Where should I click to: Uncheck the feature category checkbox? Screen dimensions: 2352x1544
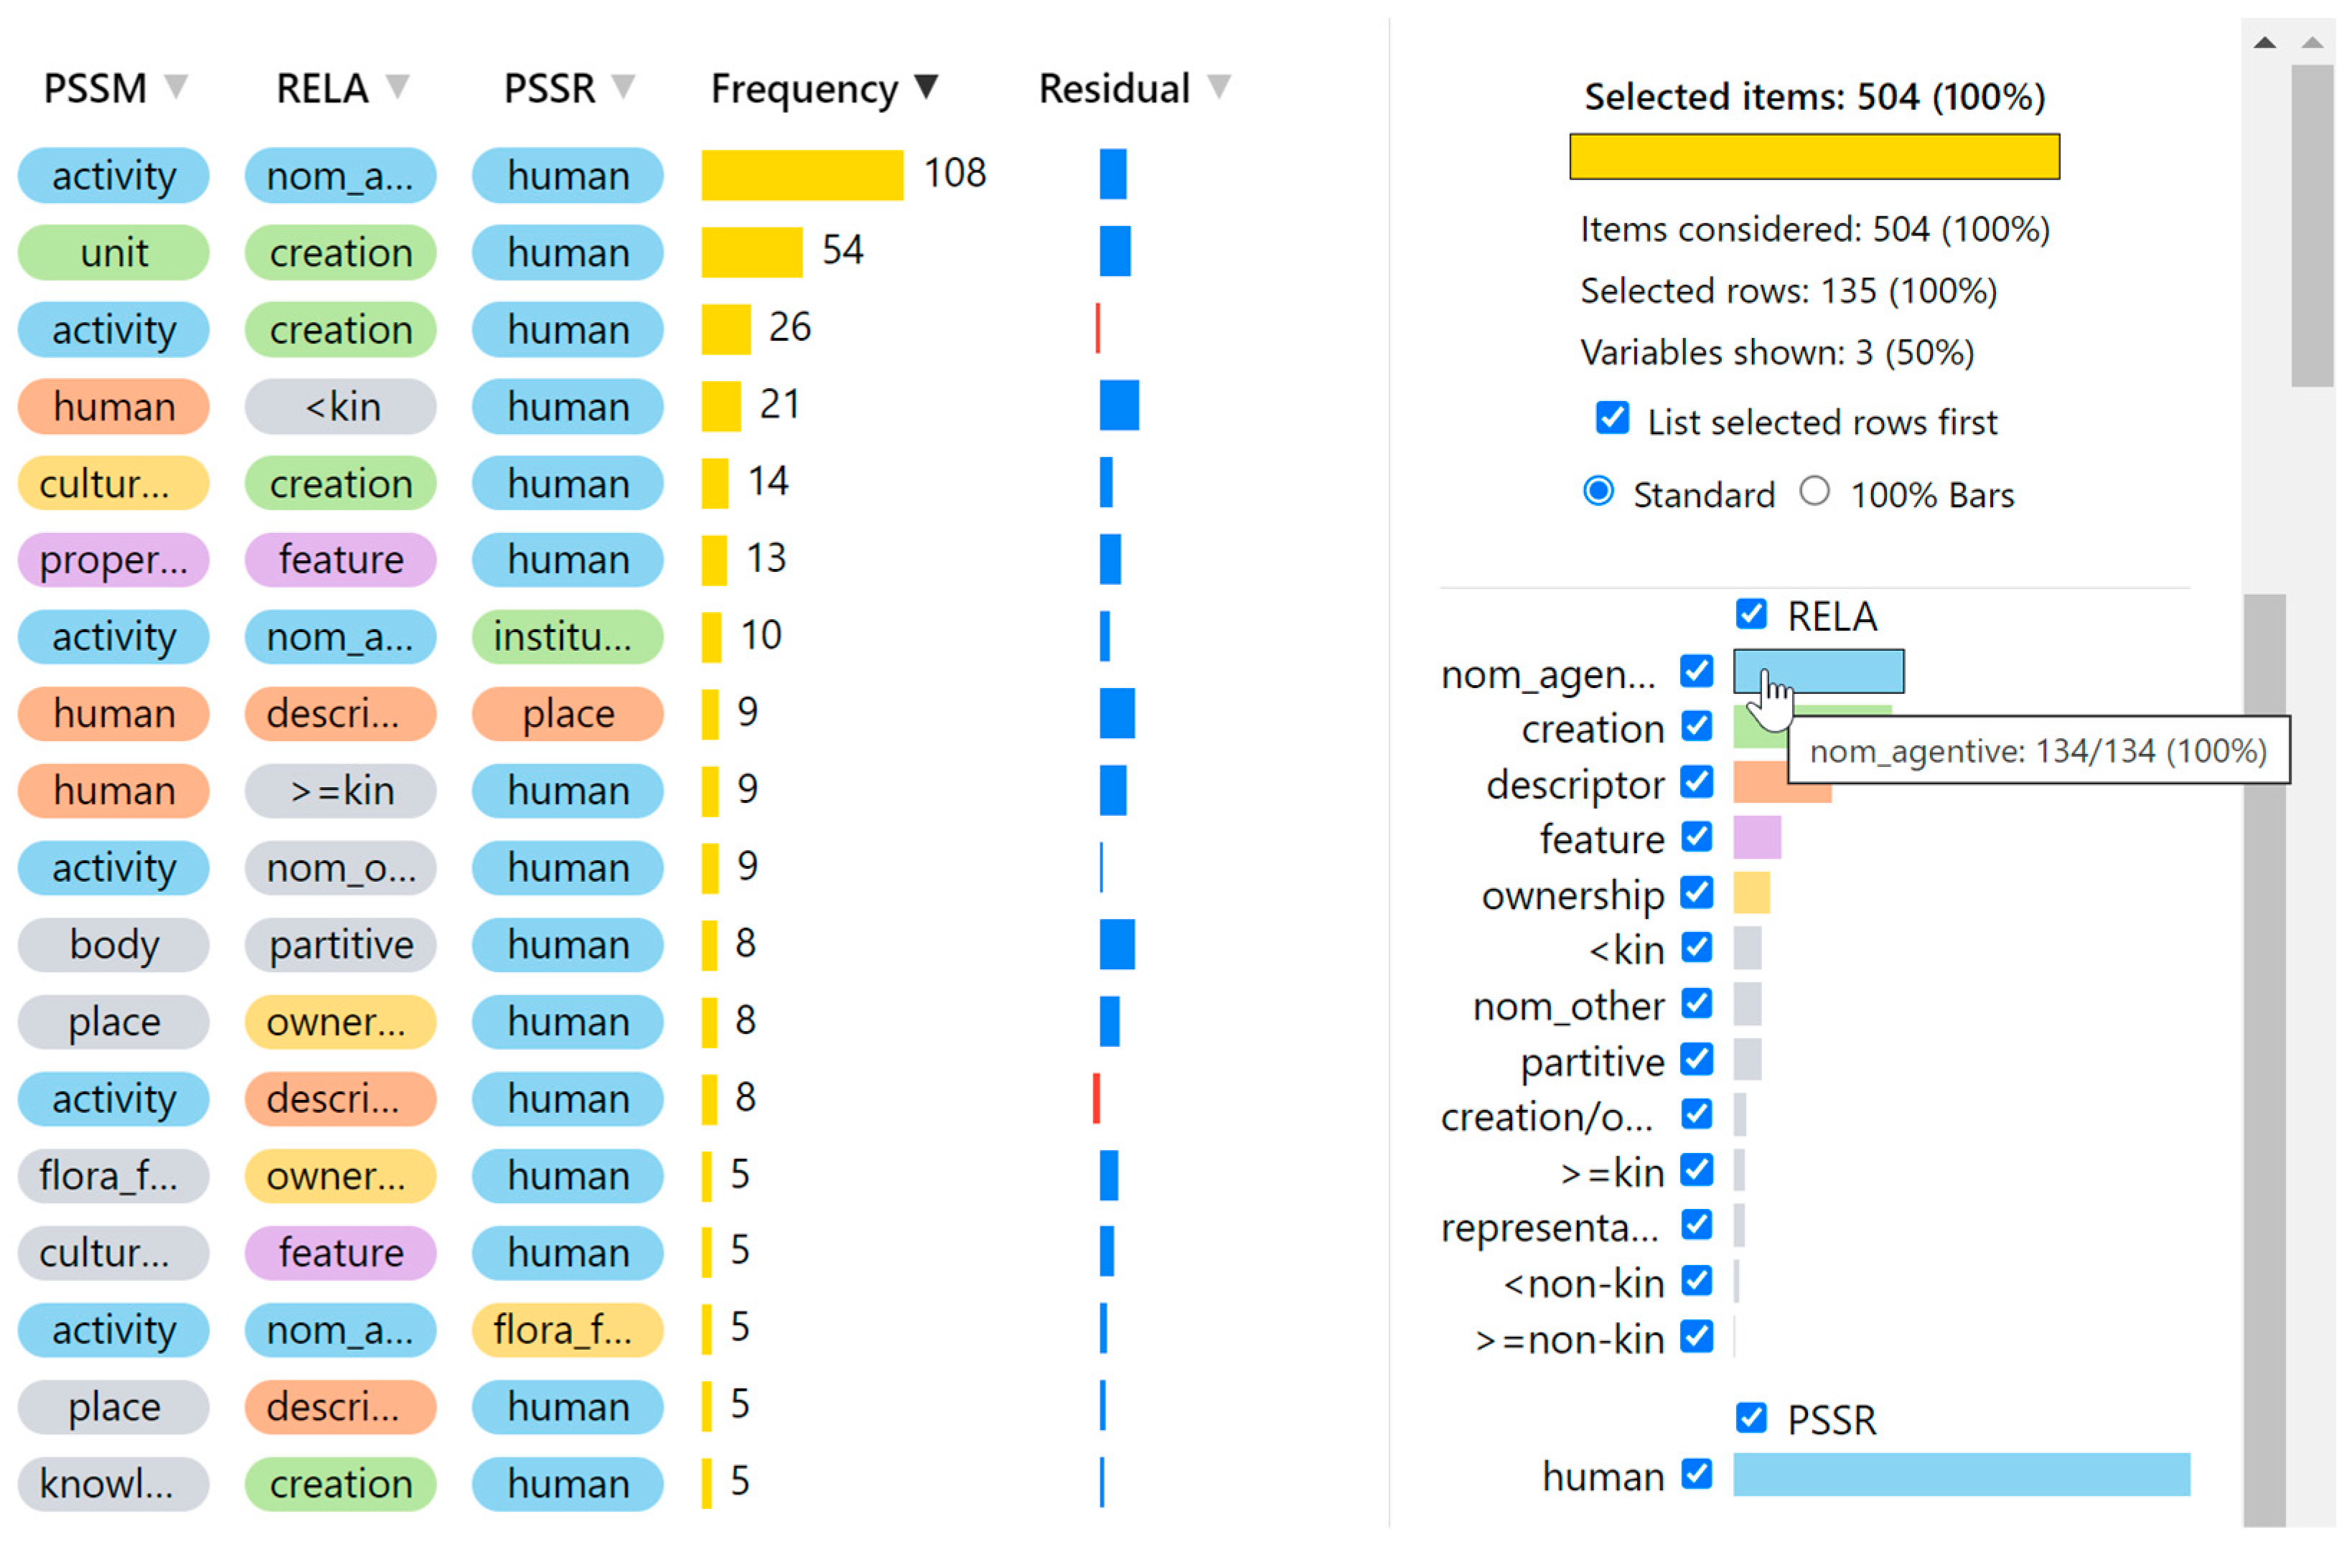(1697, 837)
